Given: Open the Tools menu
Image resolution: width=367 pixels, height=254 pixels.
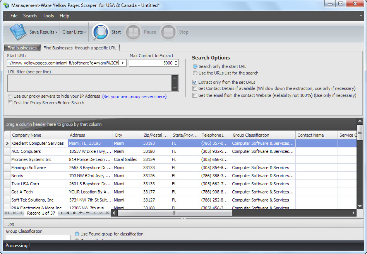Looking at the screenshot, I should click(x=48, y=16).
